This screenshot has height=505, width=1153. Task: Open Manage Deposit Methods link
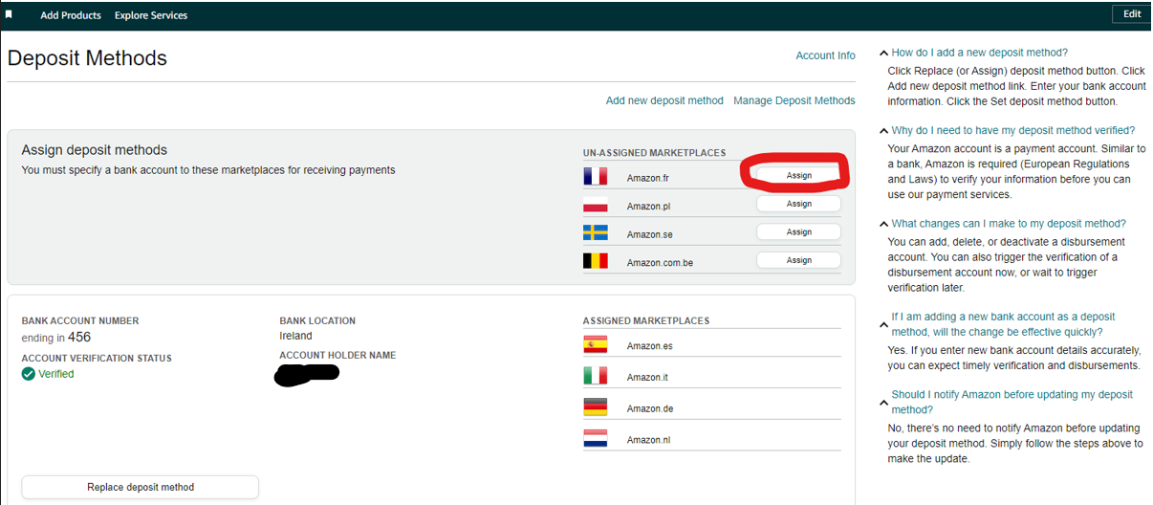click(794, 100)
